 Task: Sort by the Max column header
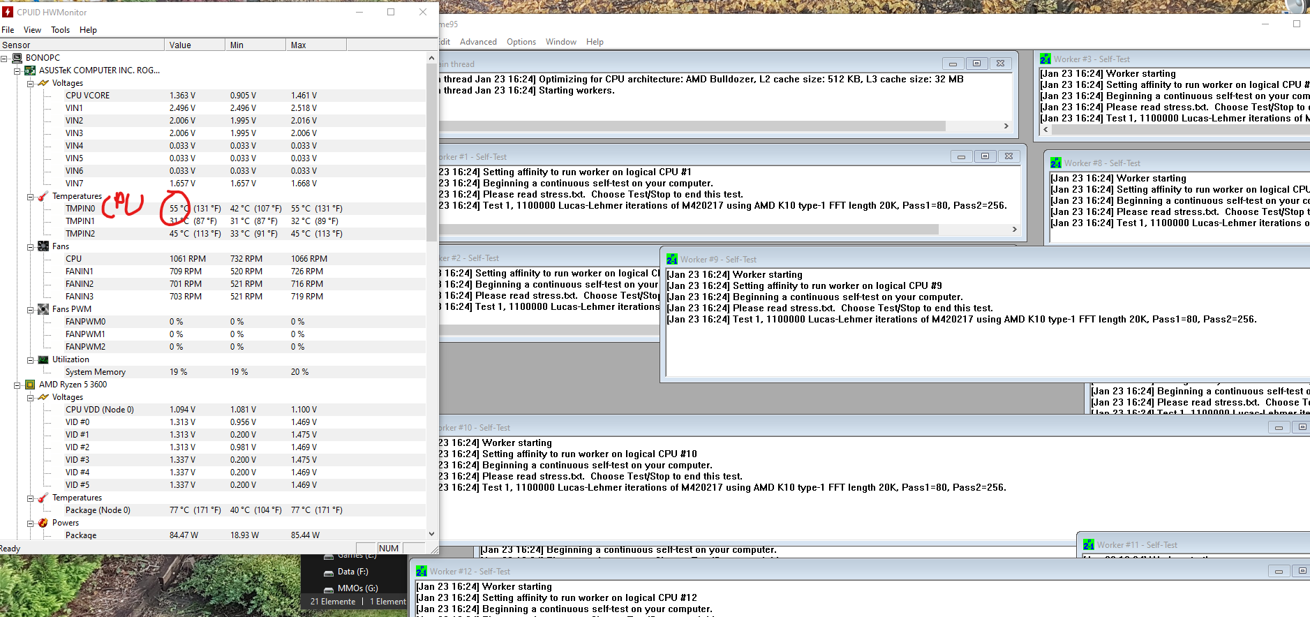pyautogui.click(x=317, y=45)
